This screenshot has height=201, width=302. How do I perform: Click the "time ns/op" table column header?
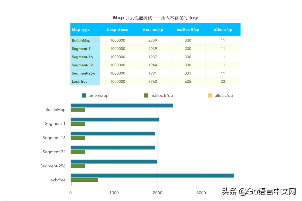[x=153, y=30]
